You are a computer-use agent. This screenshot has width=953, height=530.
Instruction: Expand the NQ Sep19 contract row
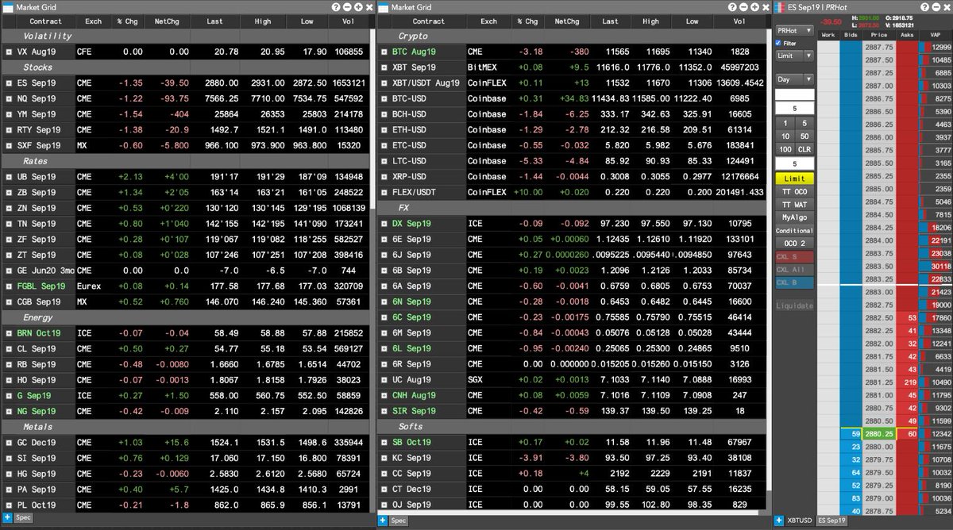tap(9, 98)
